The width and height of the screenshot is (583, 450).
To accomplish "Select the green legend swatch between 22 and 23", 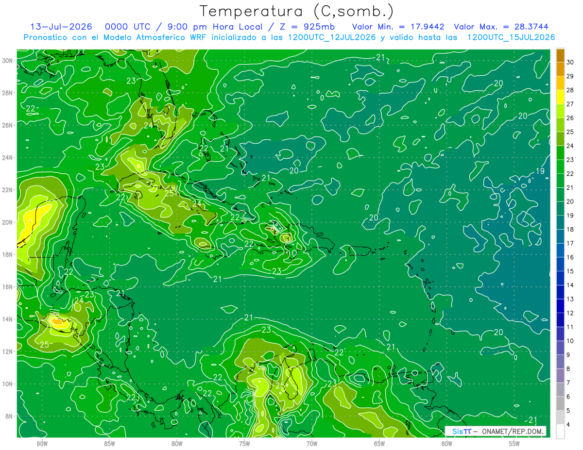I will click(560, 167).
